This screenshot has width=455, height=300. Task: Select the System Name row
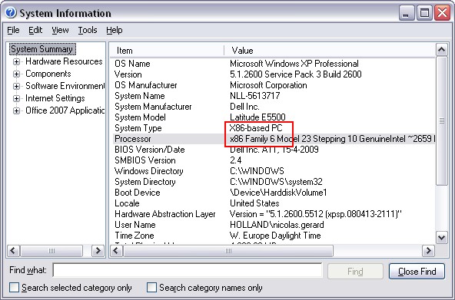coord(273,96)
